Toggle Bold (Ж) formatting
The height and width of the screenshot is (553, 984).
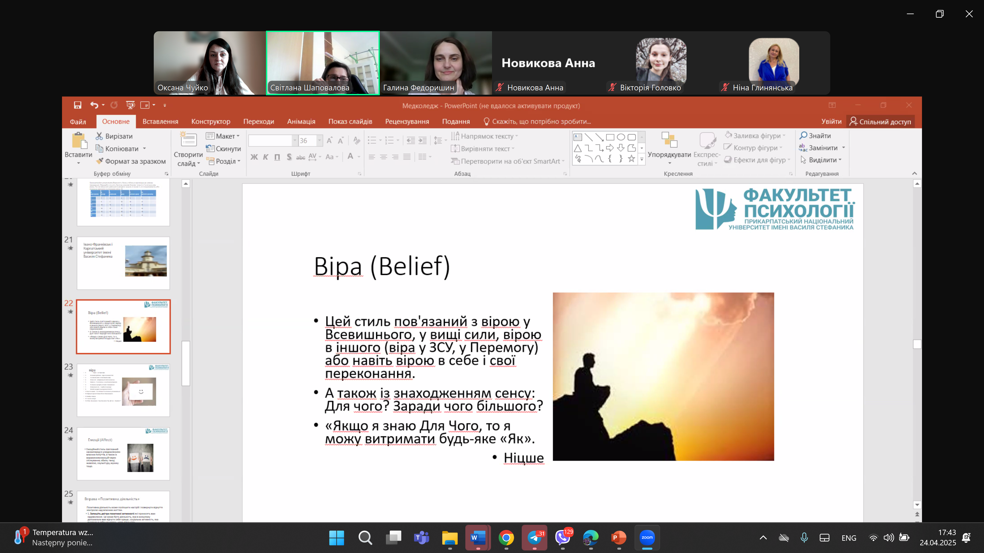254,157
